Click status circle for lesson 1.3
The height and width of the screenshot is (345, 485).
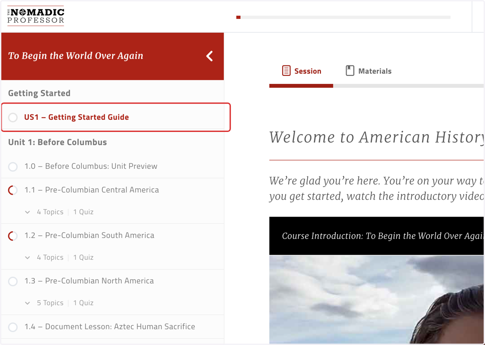click(13, 281)
